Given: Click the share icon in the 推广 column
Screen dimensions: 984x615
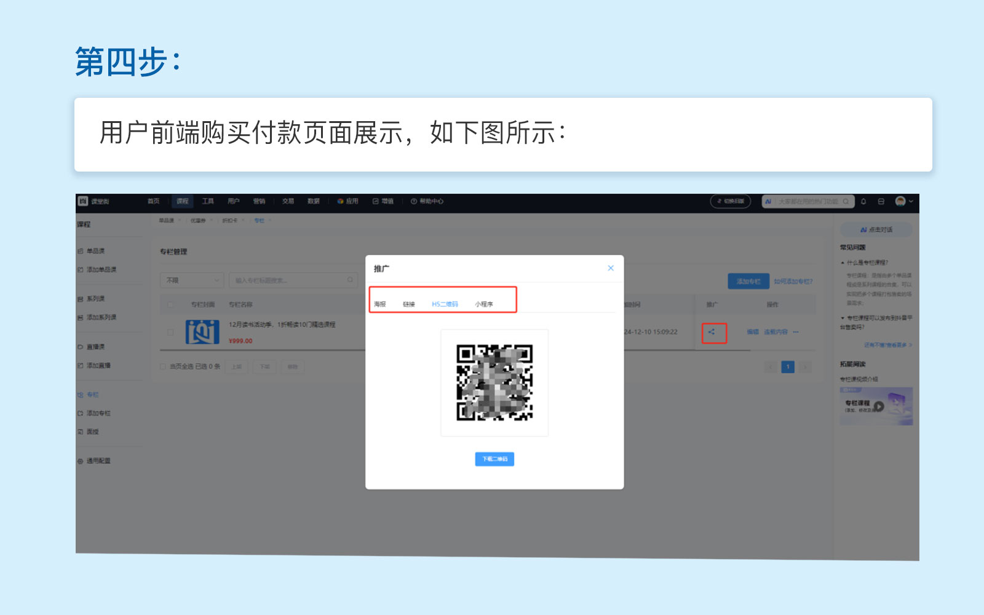Looking at the screenshot, I should [712, 332].
